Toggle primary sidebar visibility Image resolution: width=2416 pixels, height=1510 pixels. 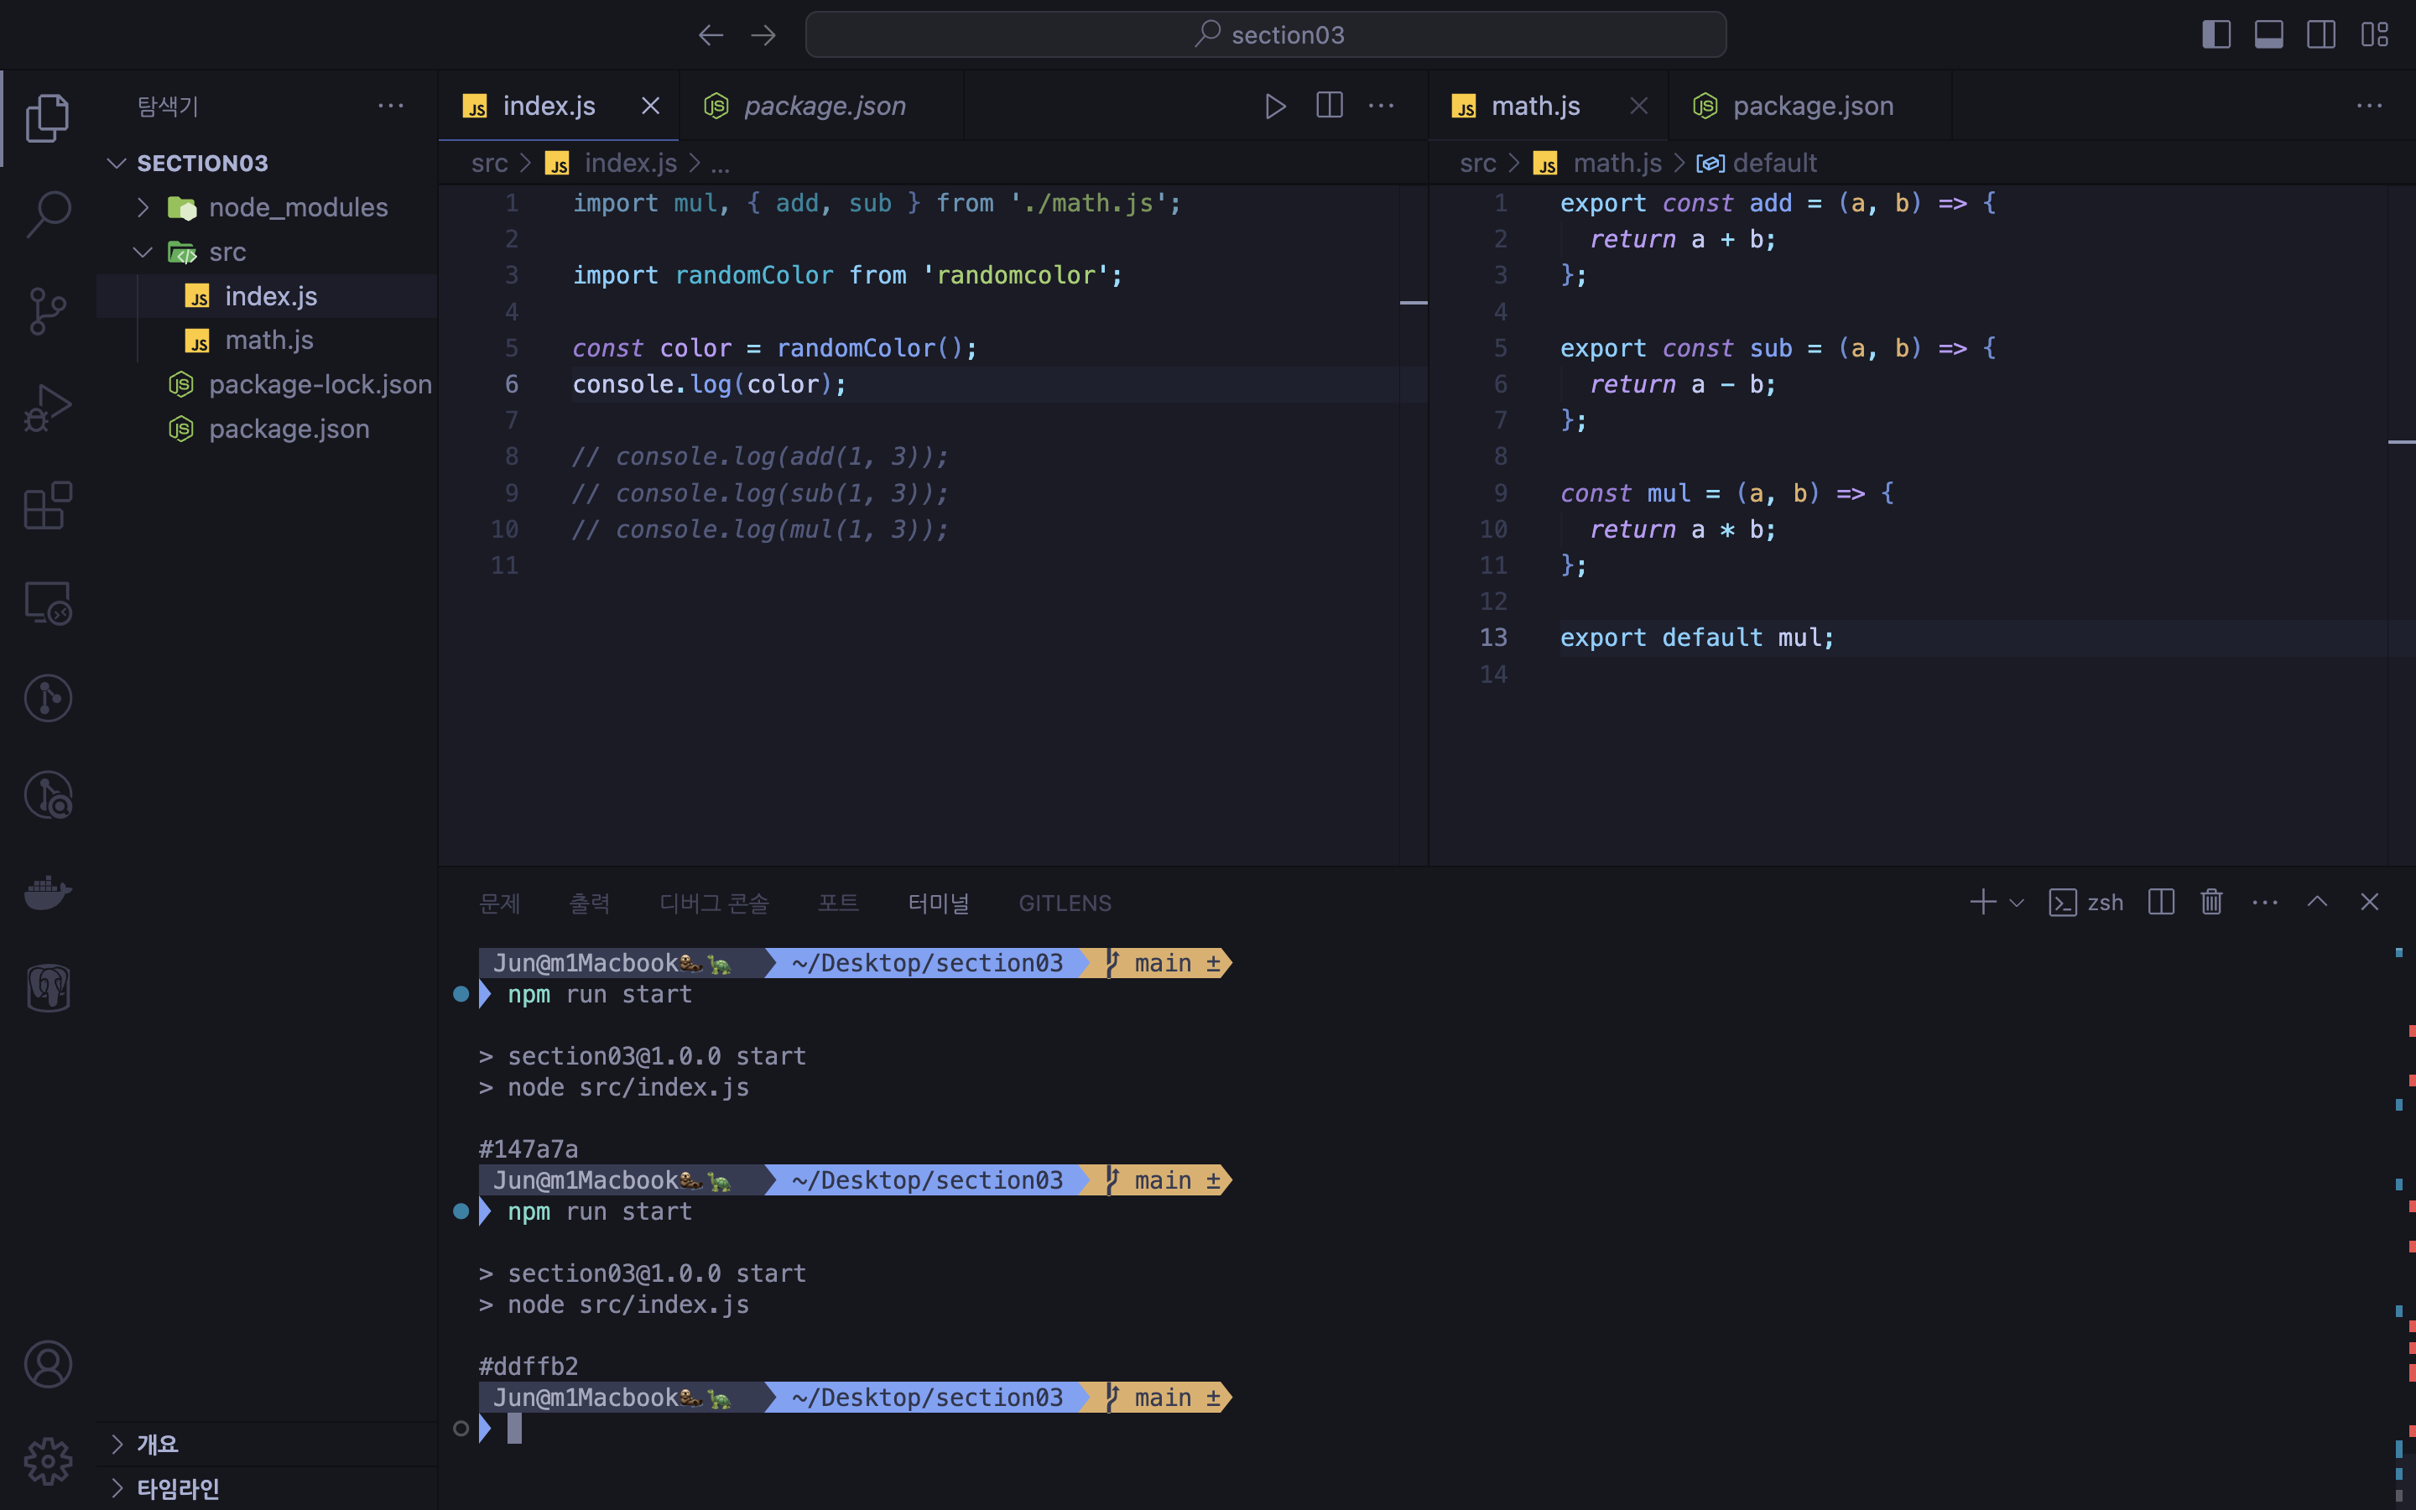click(x=2216, y=35)
